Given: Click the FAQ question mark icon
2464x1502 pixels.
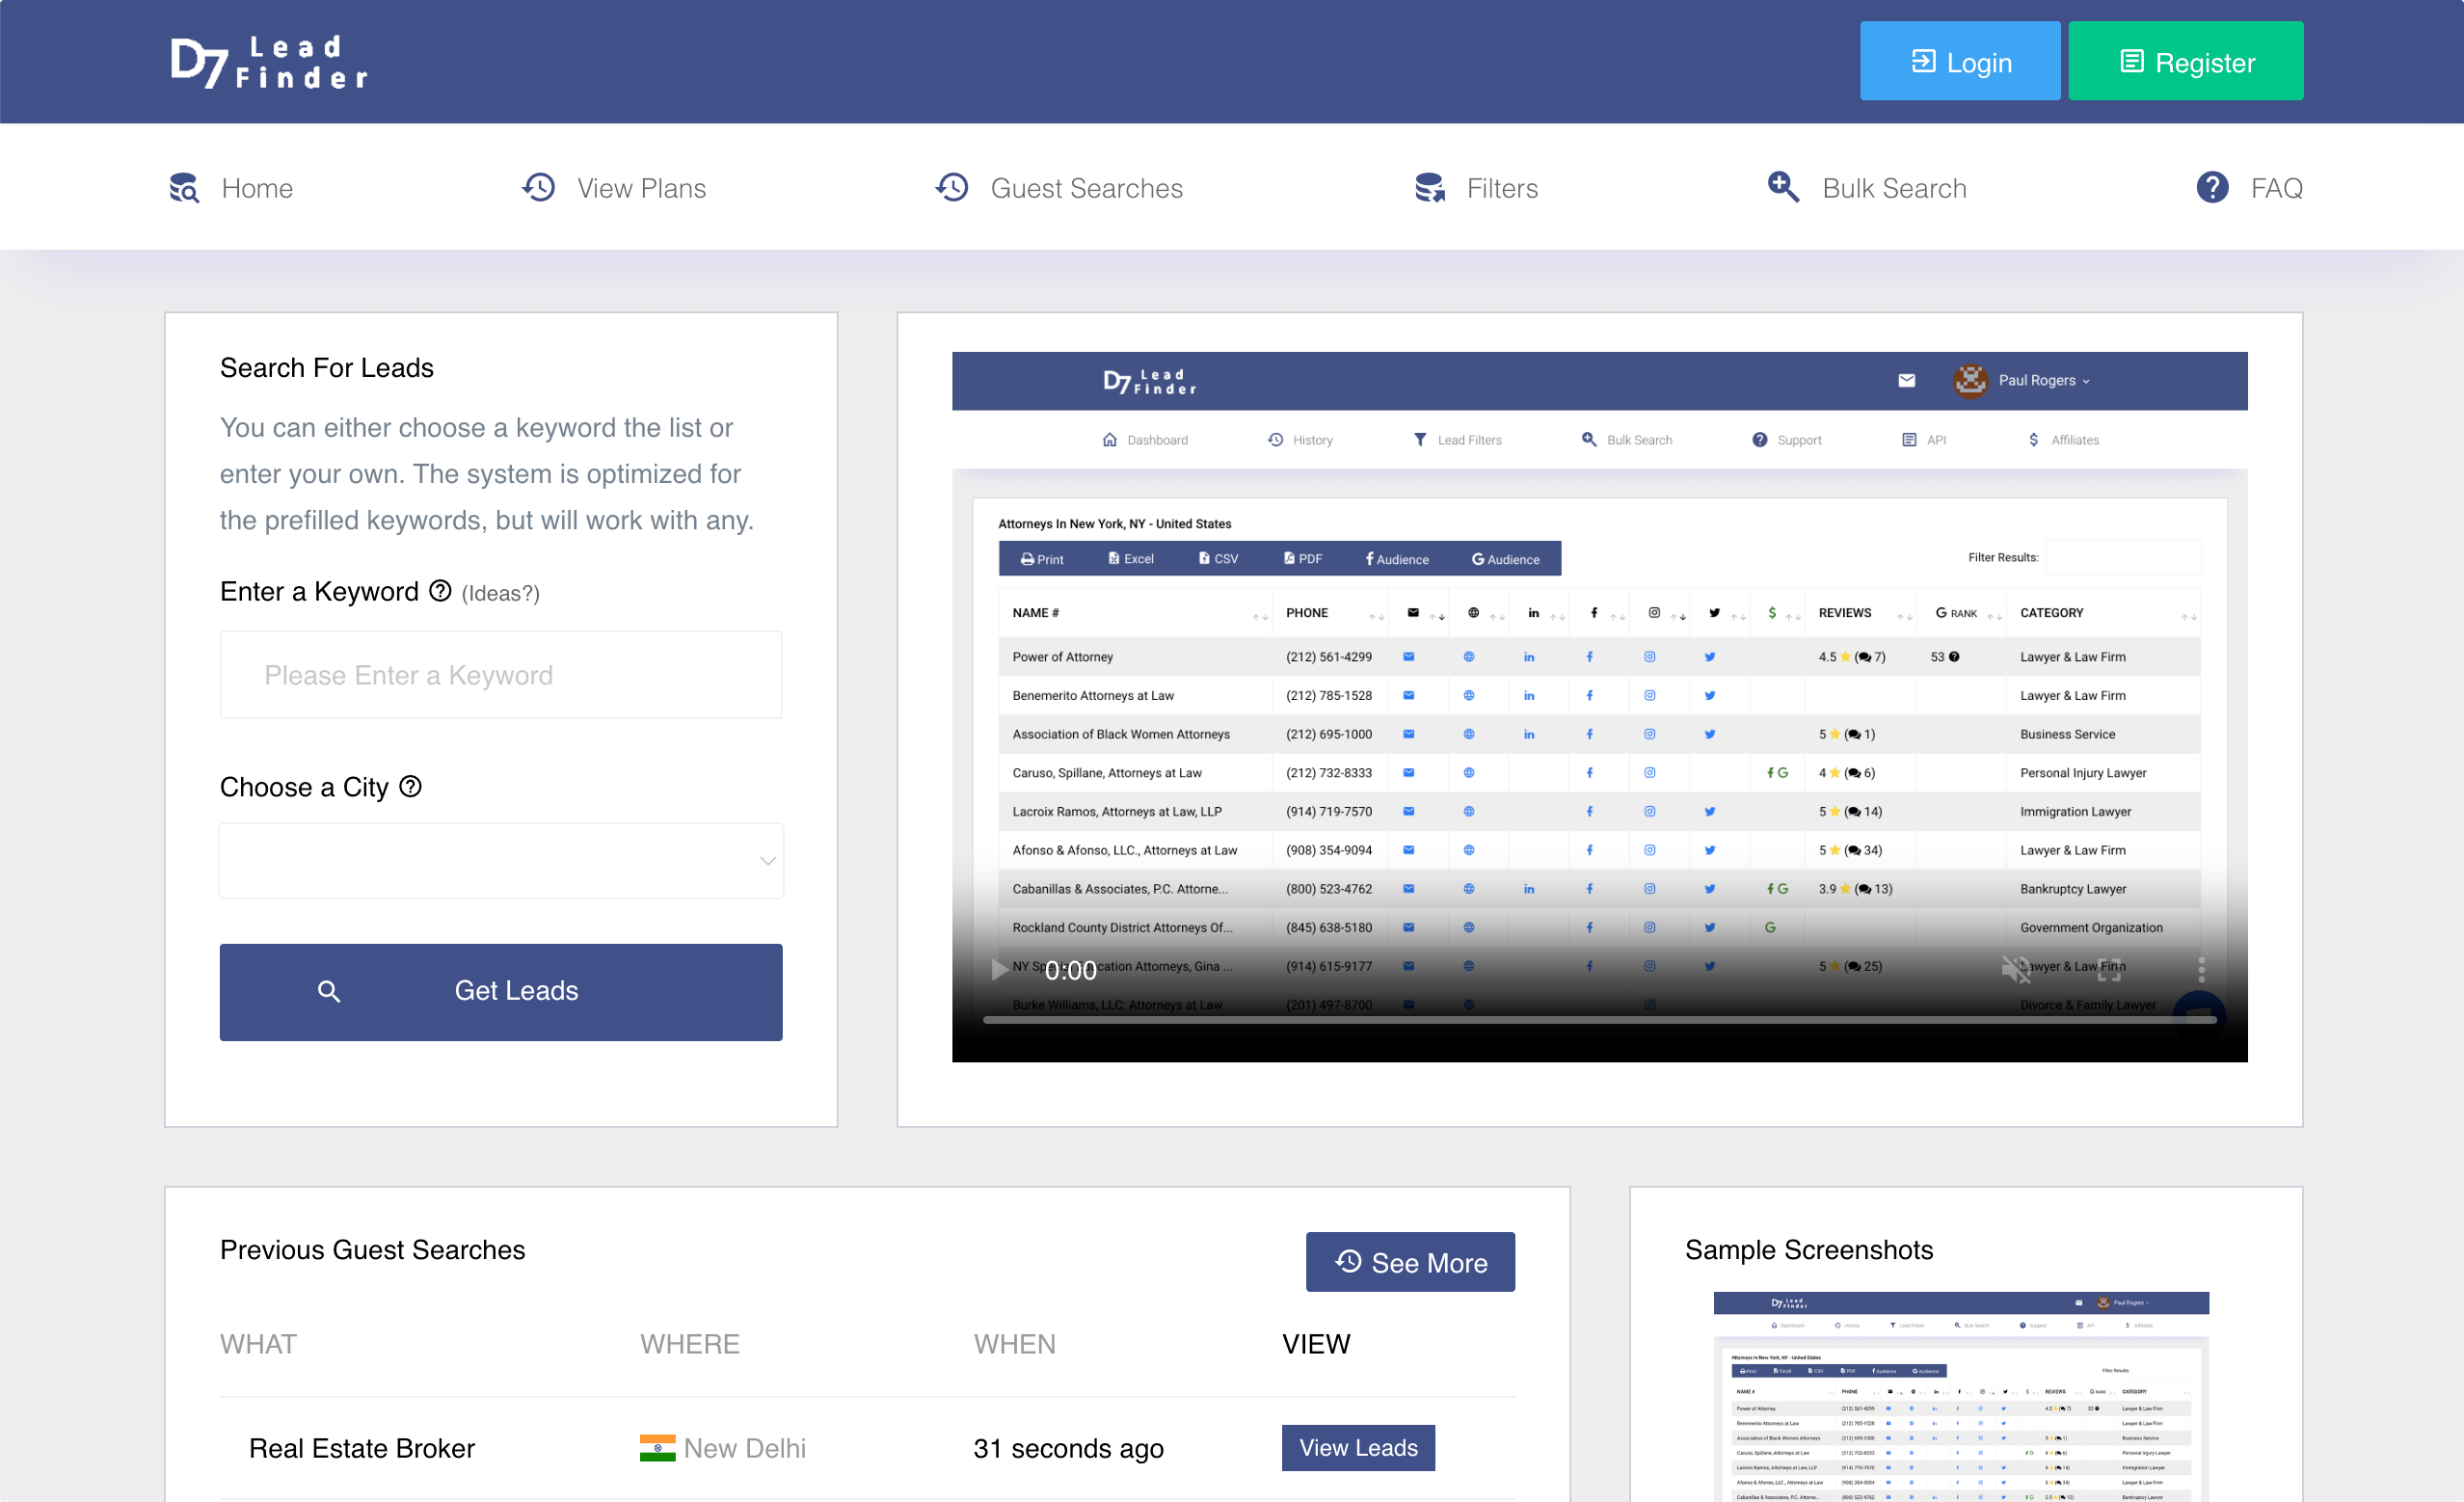Looking at the screenshot, I should click(x=2212, y=187).
